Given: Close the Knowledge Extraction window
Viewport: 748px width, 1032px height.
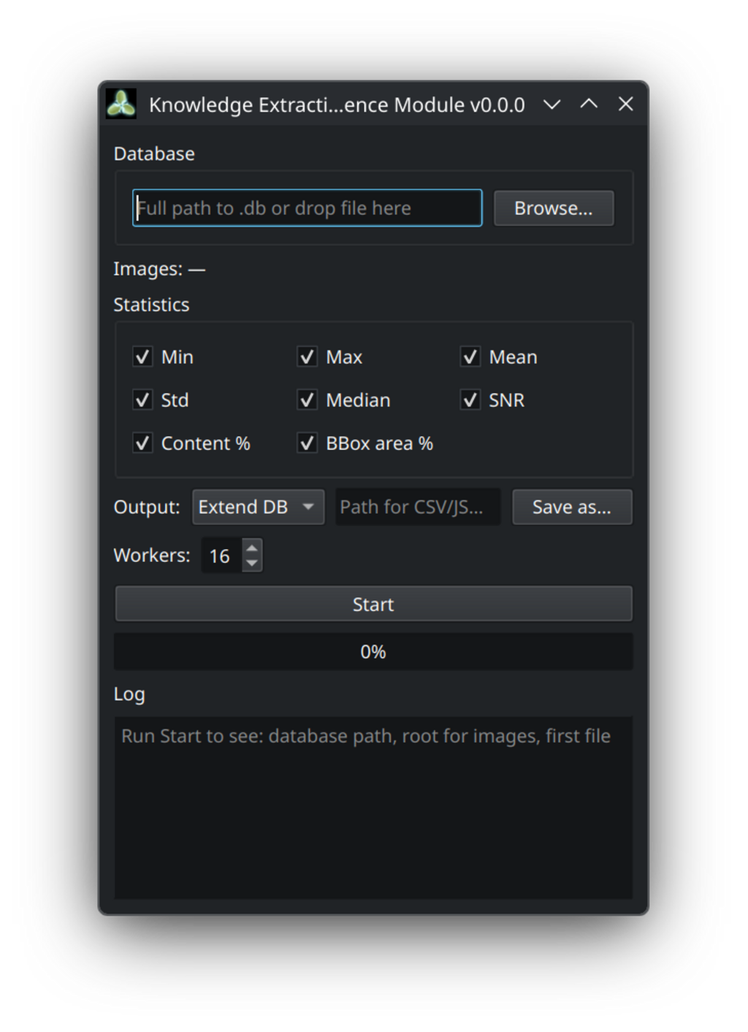Looking at the screenshot, I should 626,105.
